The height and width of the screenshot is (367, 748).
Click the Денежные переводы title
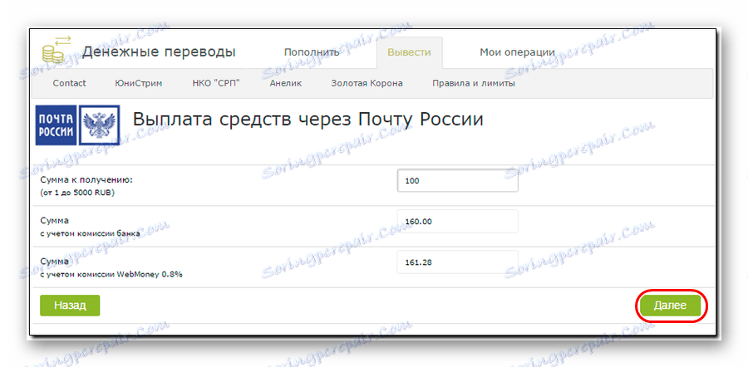(159, 52)
